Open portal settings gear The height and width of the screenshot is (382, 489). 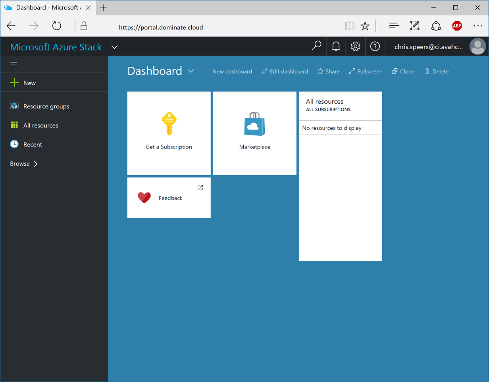(x=355, y=46)
